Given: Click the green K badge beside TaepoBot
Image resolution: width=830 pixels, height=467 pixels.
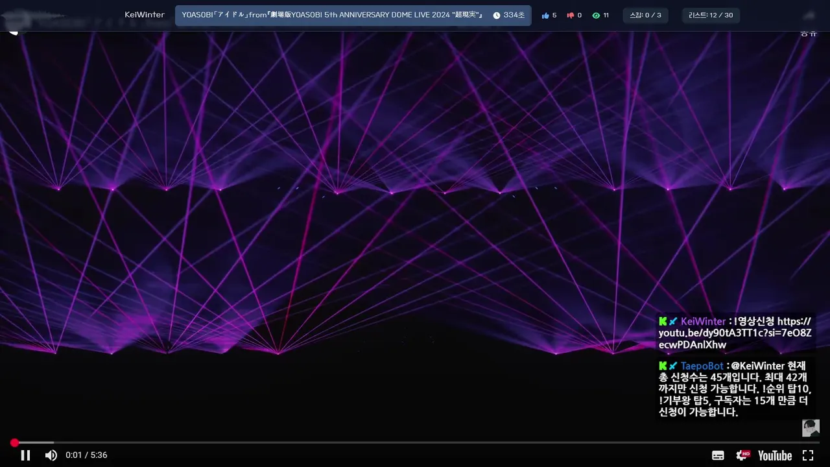Looking at the screenshot, I should click(663, 366).
